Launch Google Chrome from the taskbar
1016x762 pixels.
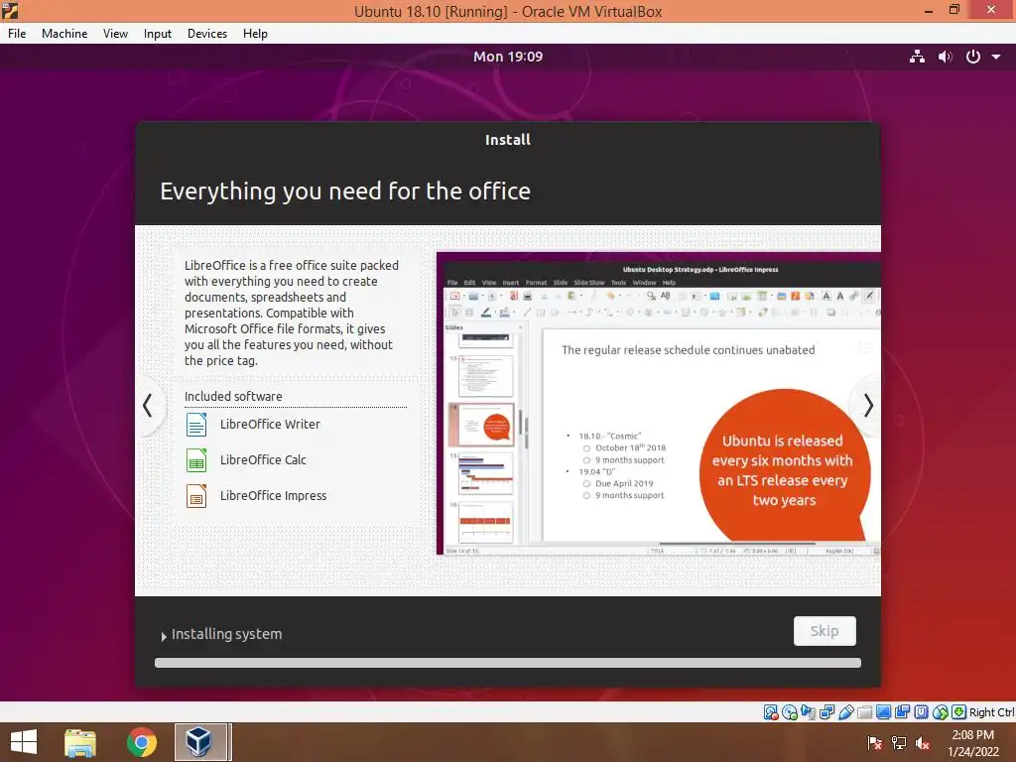[x=141, y=742]
